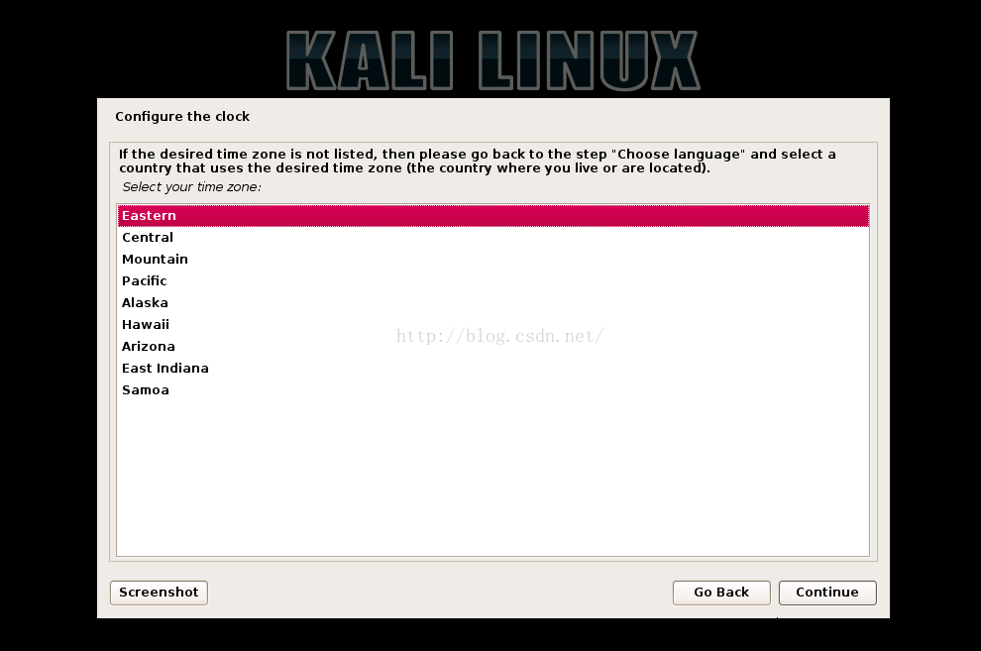Choose Central from the time zone list
The image size is (981, 651).
493,238
